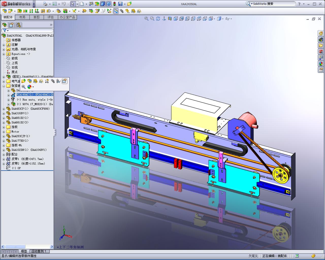Click the Section View icon
The height and width of the screenshot is (260, 325).
(170, 19)
